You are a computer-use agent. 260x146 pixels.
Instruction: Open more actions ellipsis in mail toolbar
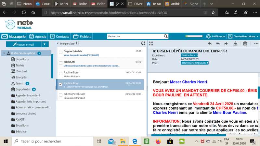tap(256, 43)
